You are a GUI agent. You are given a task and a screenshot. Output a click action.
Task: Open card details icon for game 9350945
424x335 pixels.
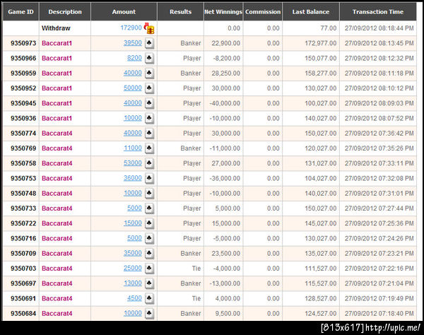pos(150,103)
